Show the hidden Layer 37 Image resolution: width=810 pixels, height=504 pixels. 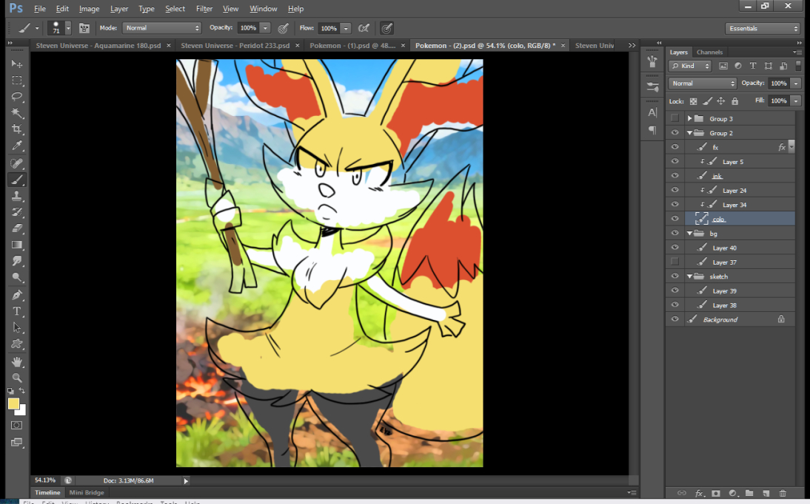(675, 262)
